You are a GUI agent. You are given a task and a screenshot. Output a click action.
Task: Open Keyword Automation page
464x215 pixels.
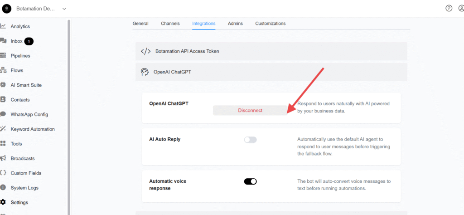(x=33, y=129)
